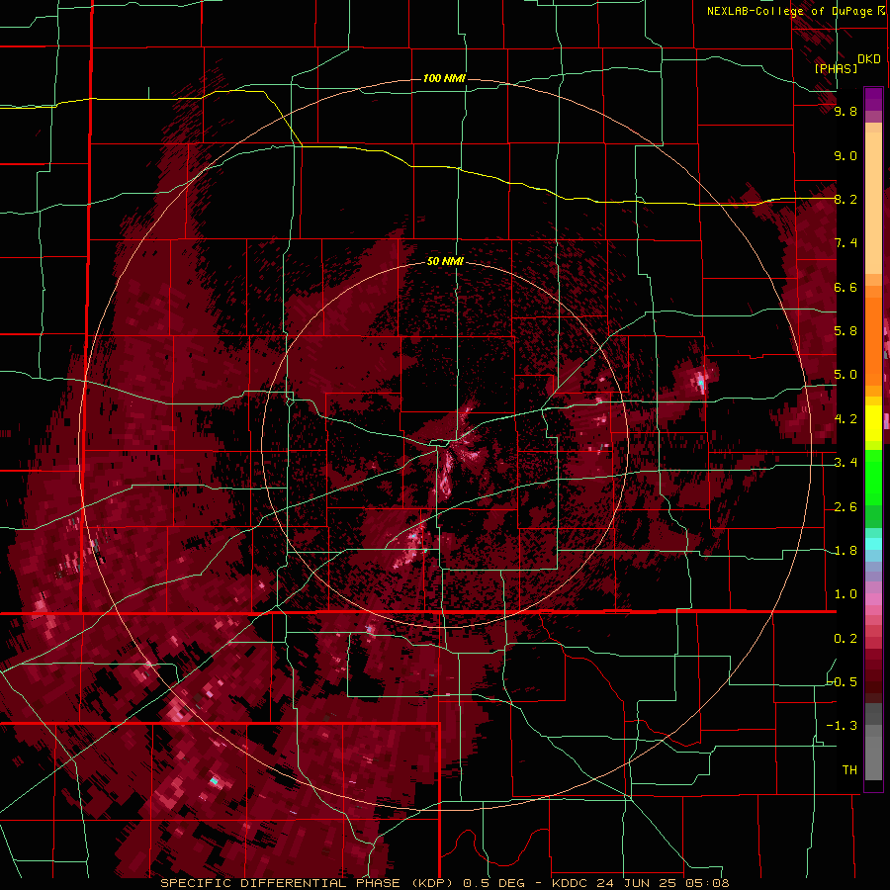Pick the peach segment of the color bar
The image size is (890, 890).
873,203
